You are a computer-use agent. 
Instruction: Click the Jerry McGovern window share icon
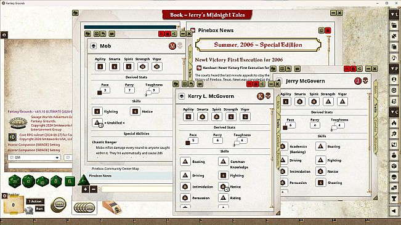359,69
